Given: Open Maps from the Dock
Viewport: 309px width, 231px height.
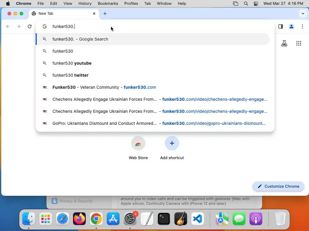Looking at the screenshot, I should tap(222, 219).
